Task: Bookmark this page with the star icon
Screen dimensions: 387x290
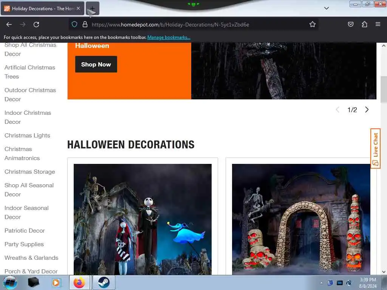Action: tap(313, 25)
